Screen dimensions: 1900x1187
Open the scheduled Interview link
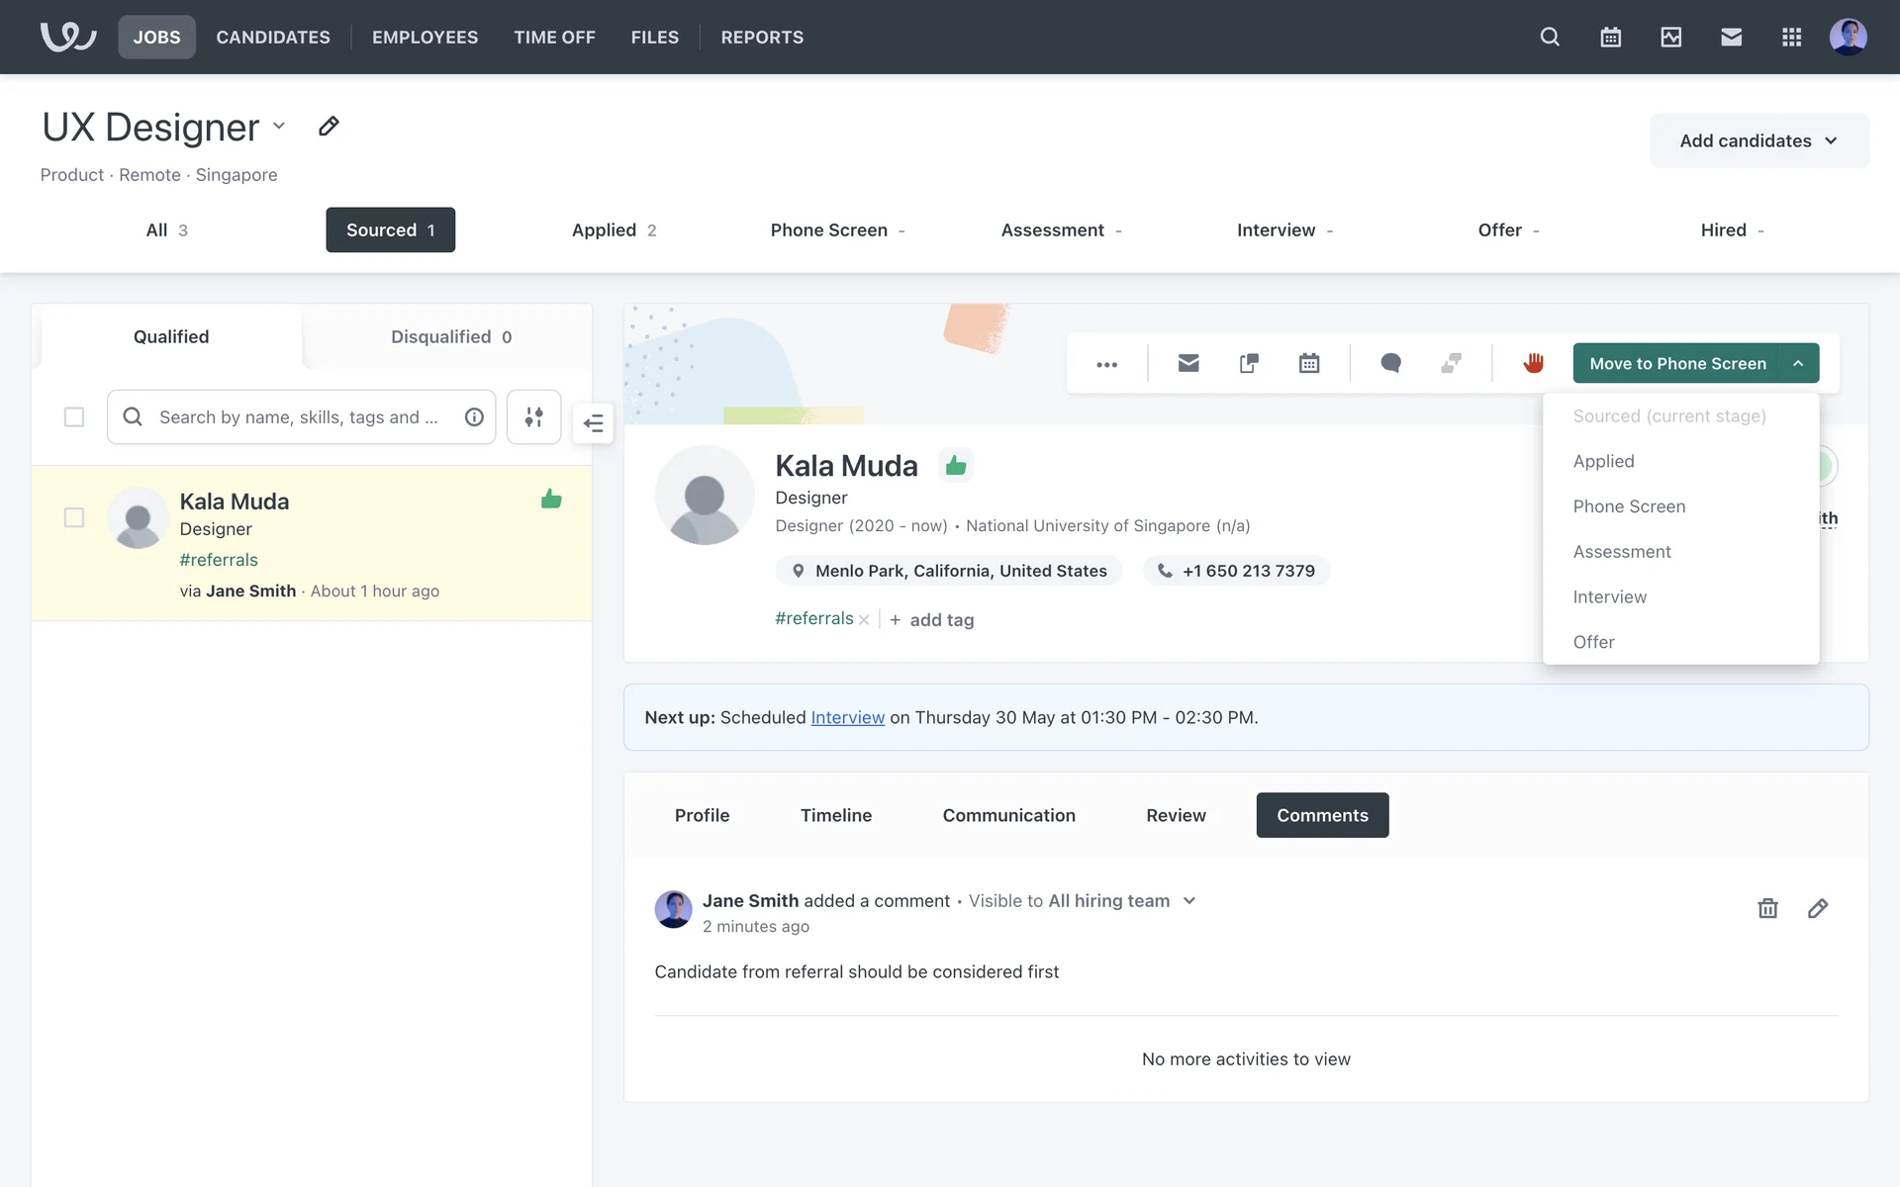847,717
